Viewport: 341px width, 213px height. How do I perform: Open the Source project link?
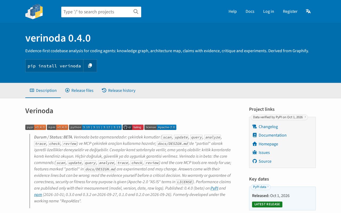265,161
